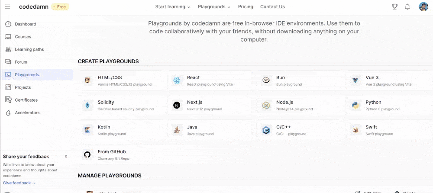Image resolution: width=433 pixels, height=193 pixels.
Task: Open the user profile avatar
Action: click(423, 6)
